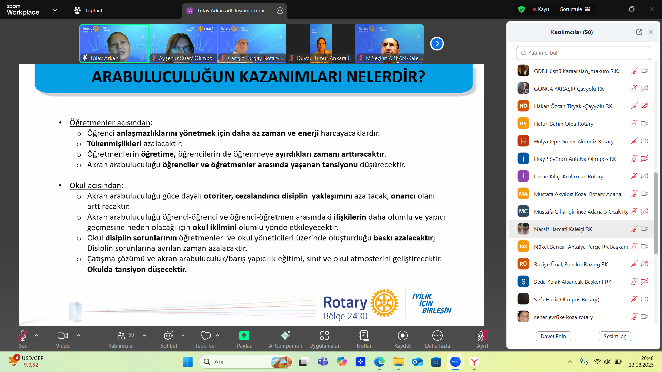Click the Kayıt recording indicator

541,9
